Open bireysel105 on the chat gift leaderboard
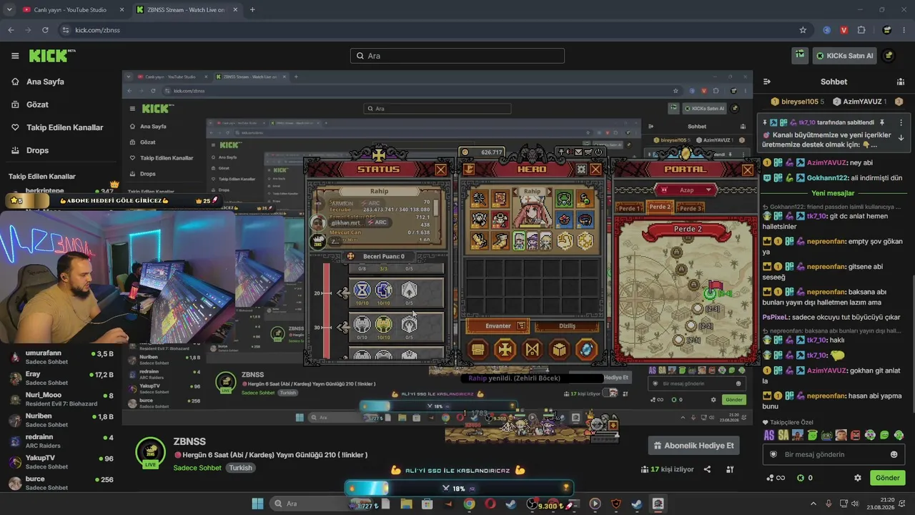The width and height of the screenshot is (915, 515). click(796, 102)
